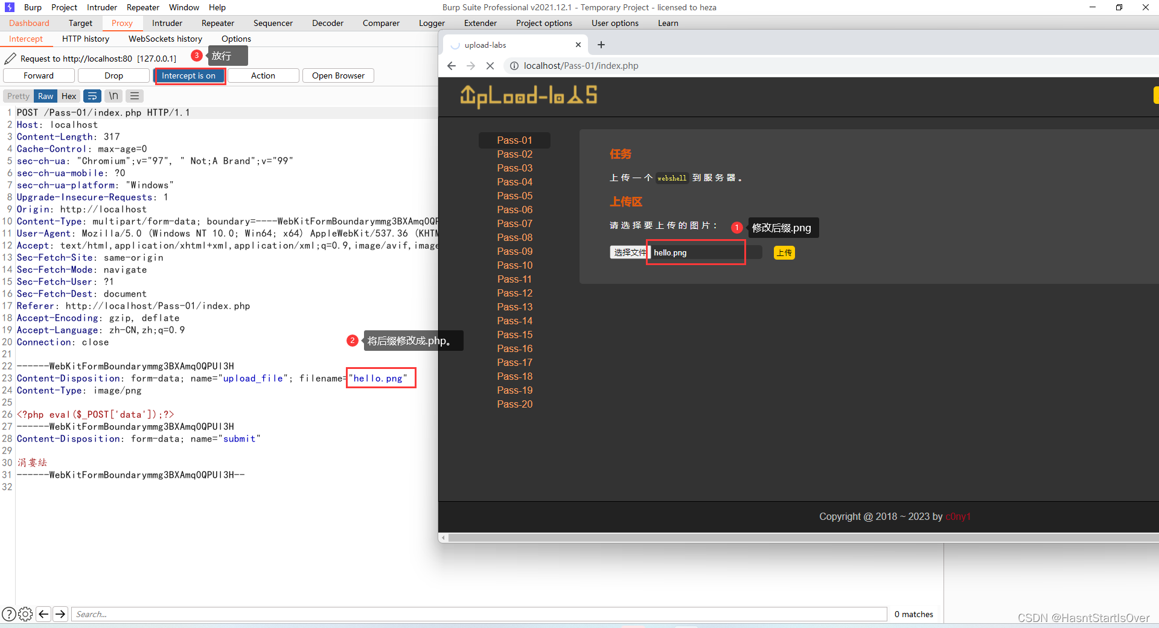This screenshot has height=628, width=1159.
Task: Open the search settings gear icon
Action: coord(25,614)
